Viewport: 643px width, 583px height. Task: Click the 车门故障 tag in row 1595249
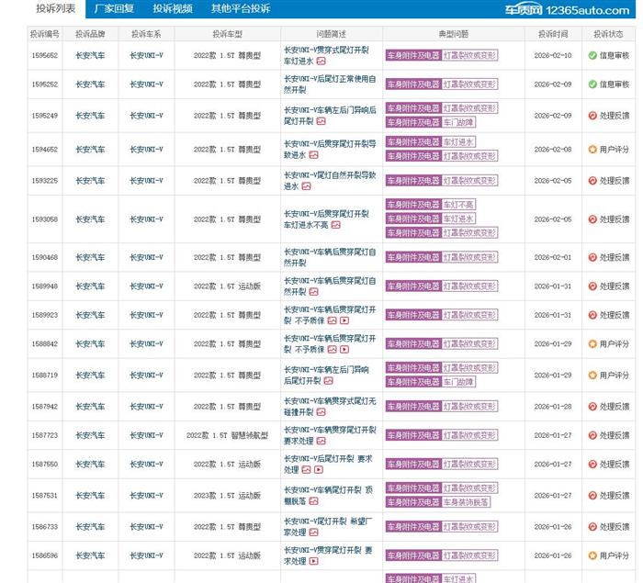458,122
